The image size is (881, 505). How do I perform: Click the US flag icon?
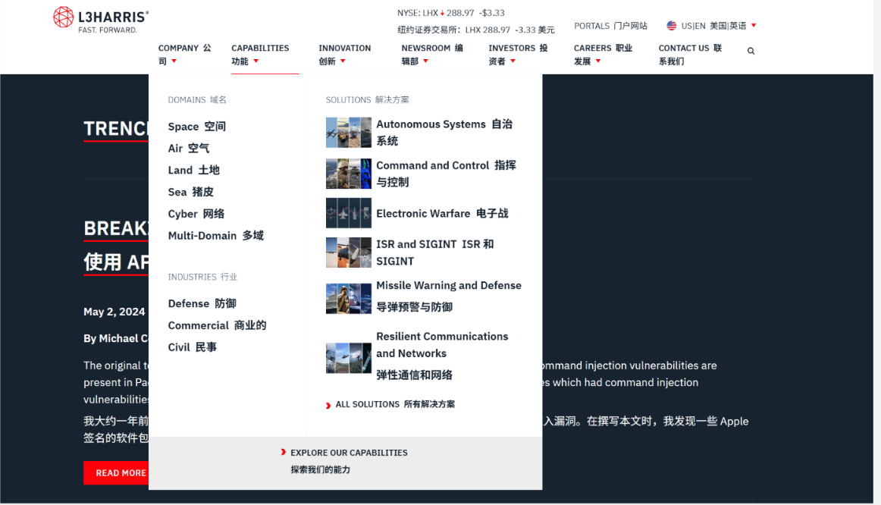click(671, 26)
